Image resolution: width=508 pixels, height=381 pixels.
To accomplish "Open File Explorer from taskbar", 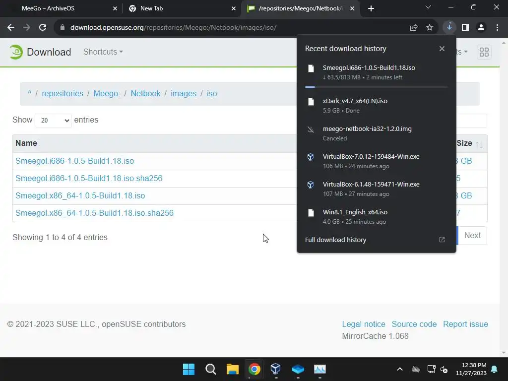I will pyautogui.click(x=232, y=369).
